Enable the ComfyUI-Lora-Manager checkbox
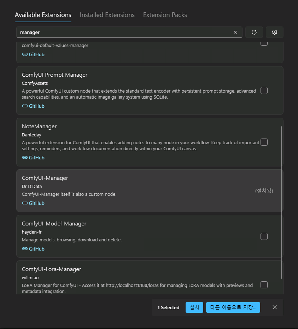The image size is (298, 329). [264, 284]
